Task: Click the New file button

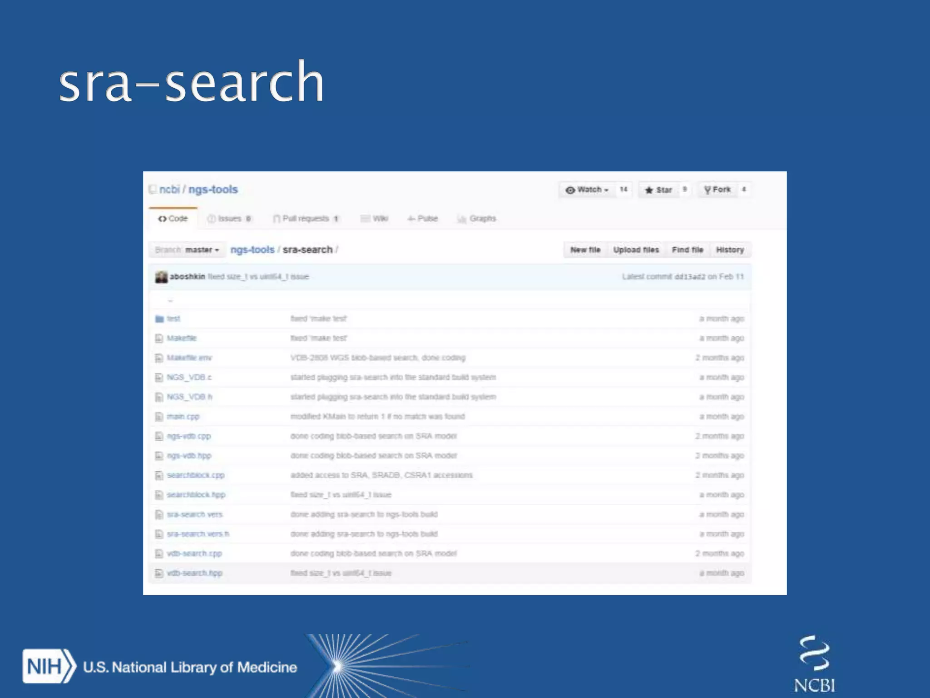Action: [585, 250]
